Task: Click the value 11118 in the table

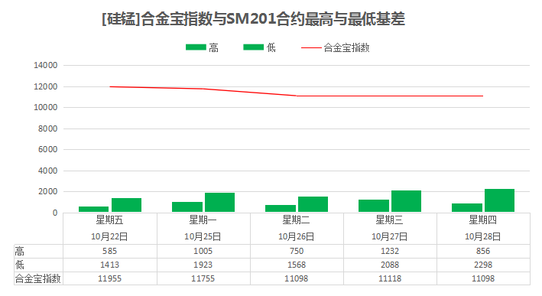Action: point(390,278)
